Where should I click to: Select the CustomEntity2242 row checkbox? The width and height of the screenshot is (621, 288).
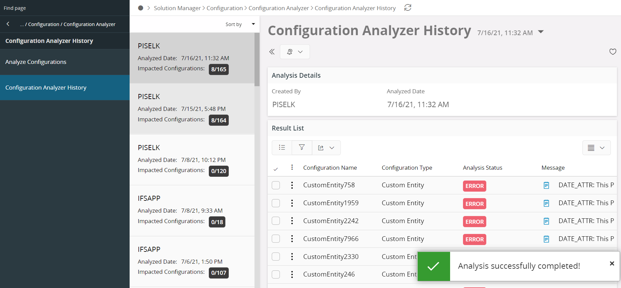click(276, 221)
